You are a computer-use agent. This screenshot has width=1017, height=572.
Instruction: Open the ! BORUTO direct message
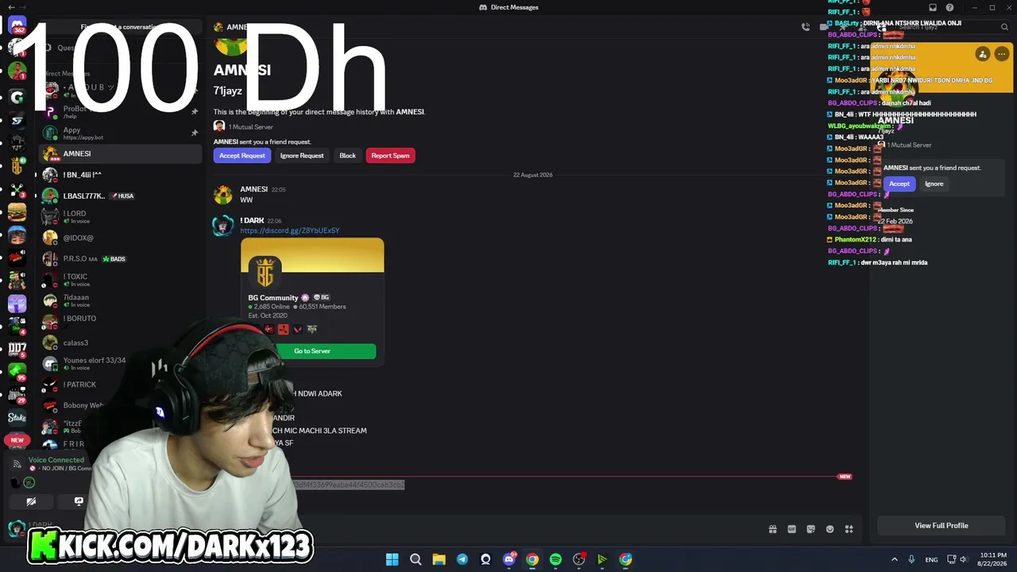coord(119,322)
